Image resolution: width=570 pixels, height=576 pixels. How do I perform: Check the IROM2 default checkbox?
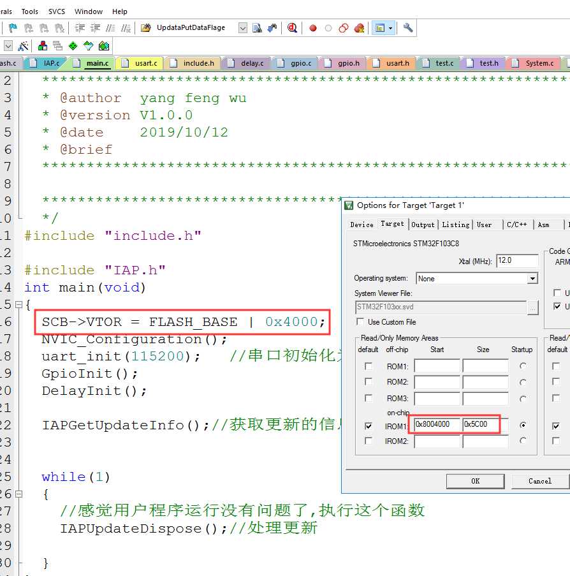tap(369, 440)
